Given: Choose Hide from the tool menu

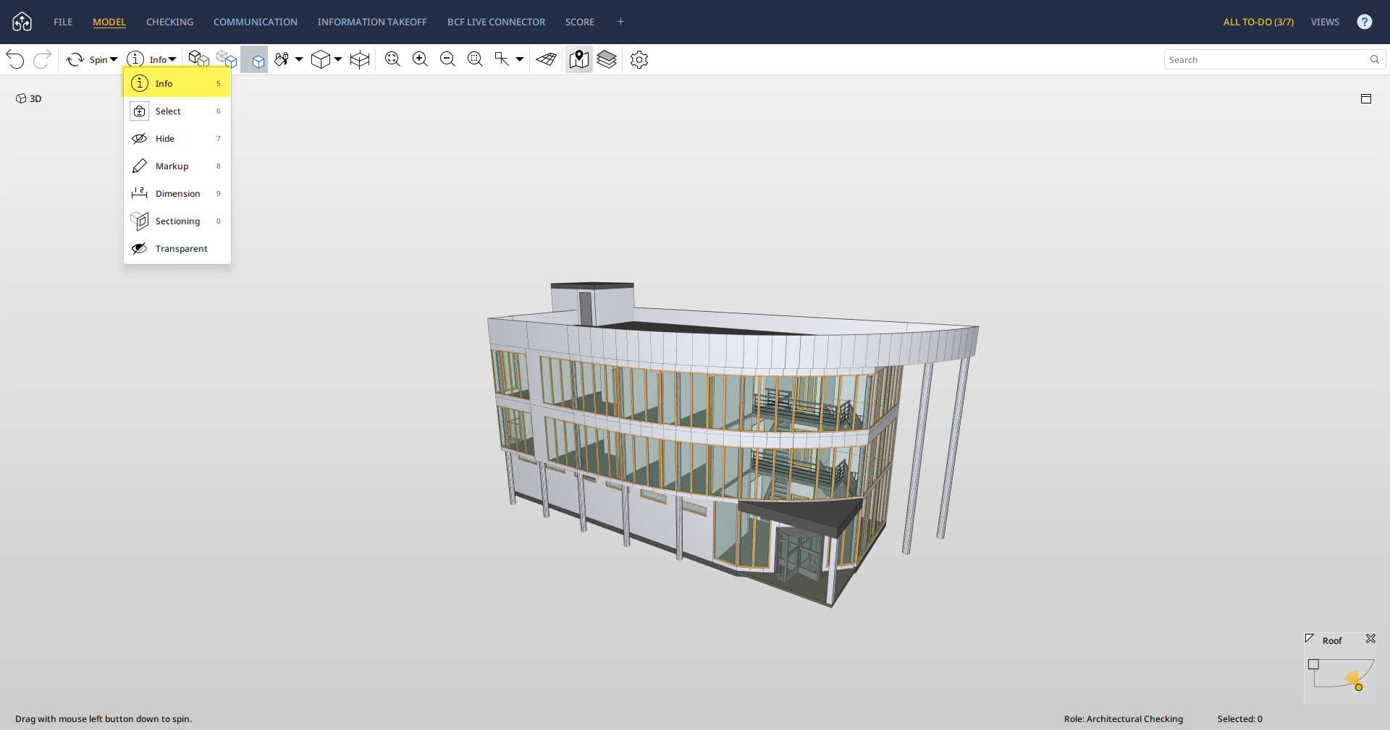Looking at the screenshot, I should [177, 138].
